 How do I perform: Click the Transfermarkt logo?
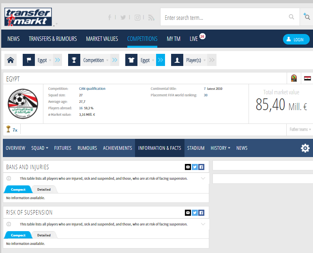point(28,17)
